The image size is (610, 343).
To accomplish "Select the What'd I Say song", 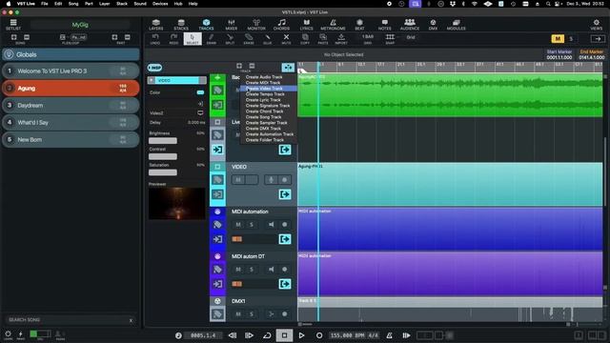I will tap(71, 123).
